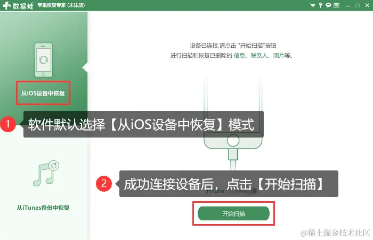The image size is (373, 240).
Task: Select the music note iTunes backup icon
Action: 46,173
